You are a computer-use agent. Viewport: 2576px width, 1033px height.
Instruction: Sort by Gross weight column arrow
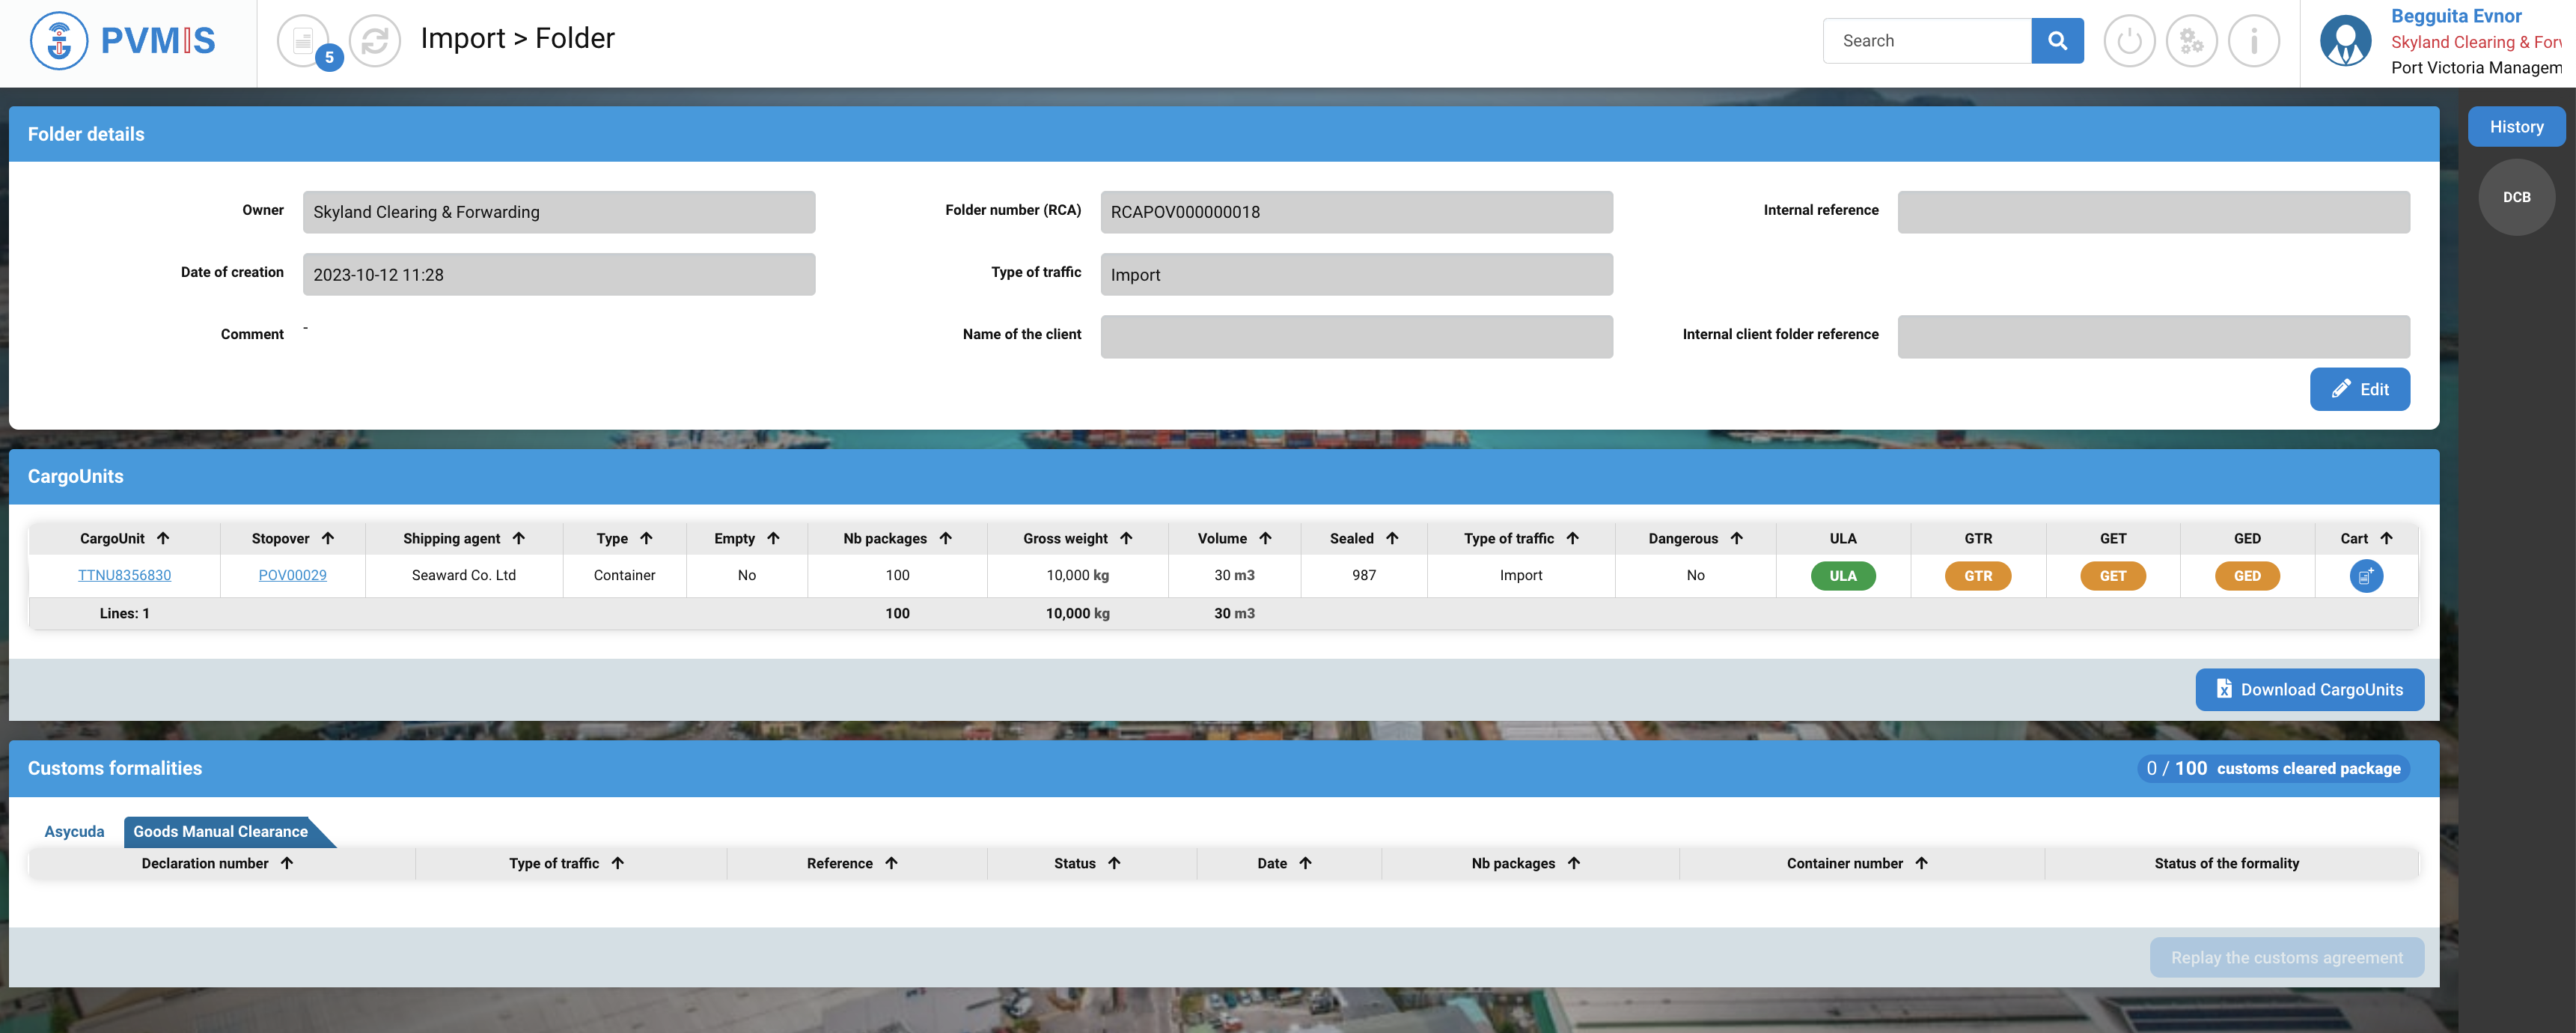click(x=1126, y=538)
